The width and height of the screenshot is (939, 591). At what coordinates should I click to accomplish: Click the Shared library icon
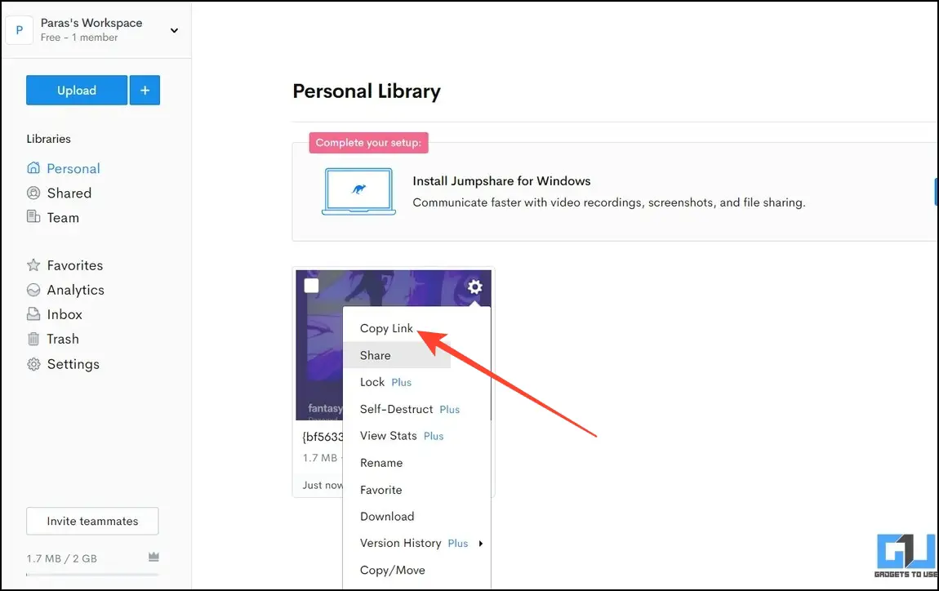point(33,193)
